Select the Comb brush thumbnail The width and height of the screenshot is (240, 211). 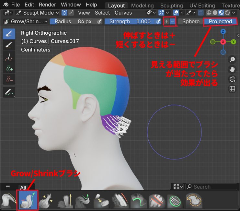[x=9, y=200]
